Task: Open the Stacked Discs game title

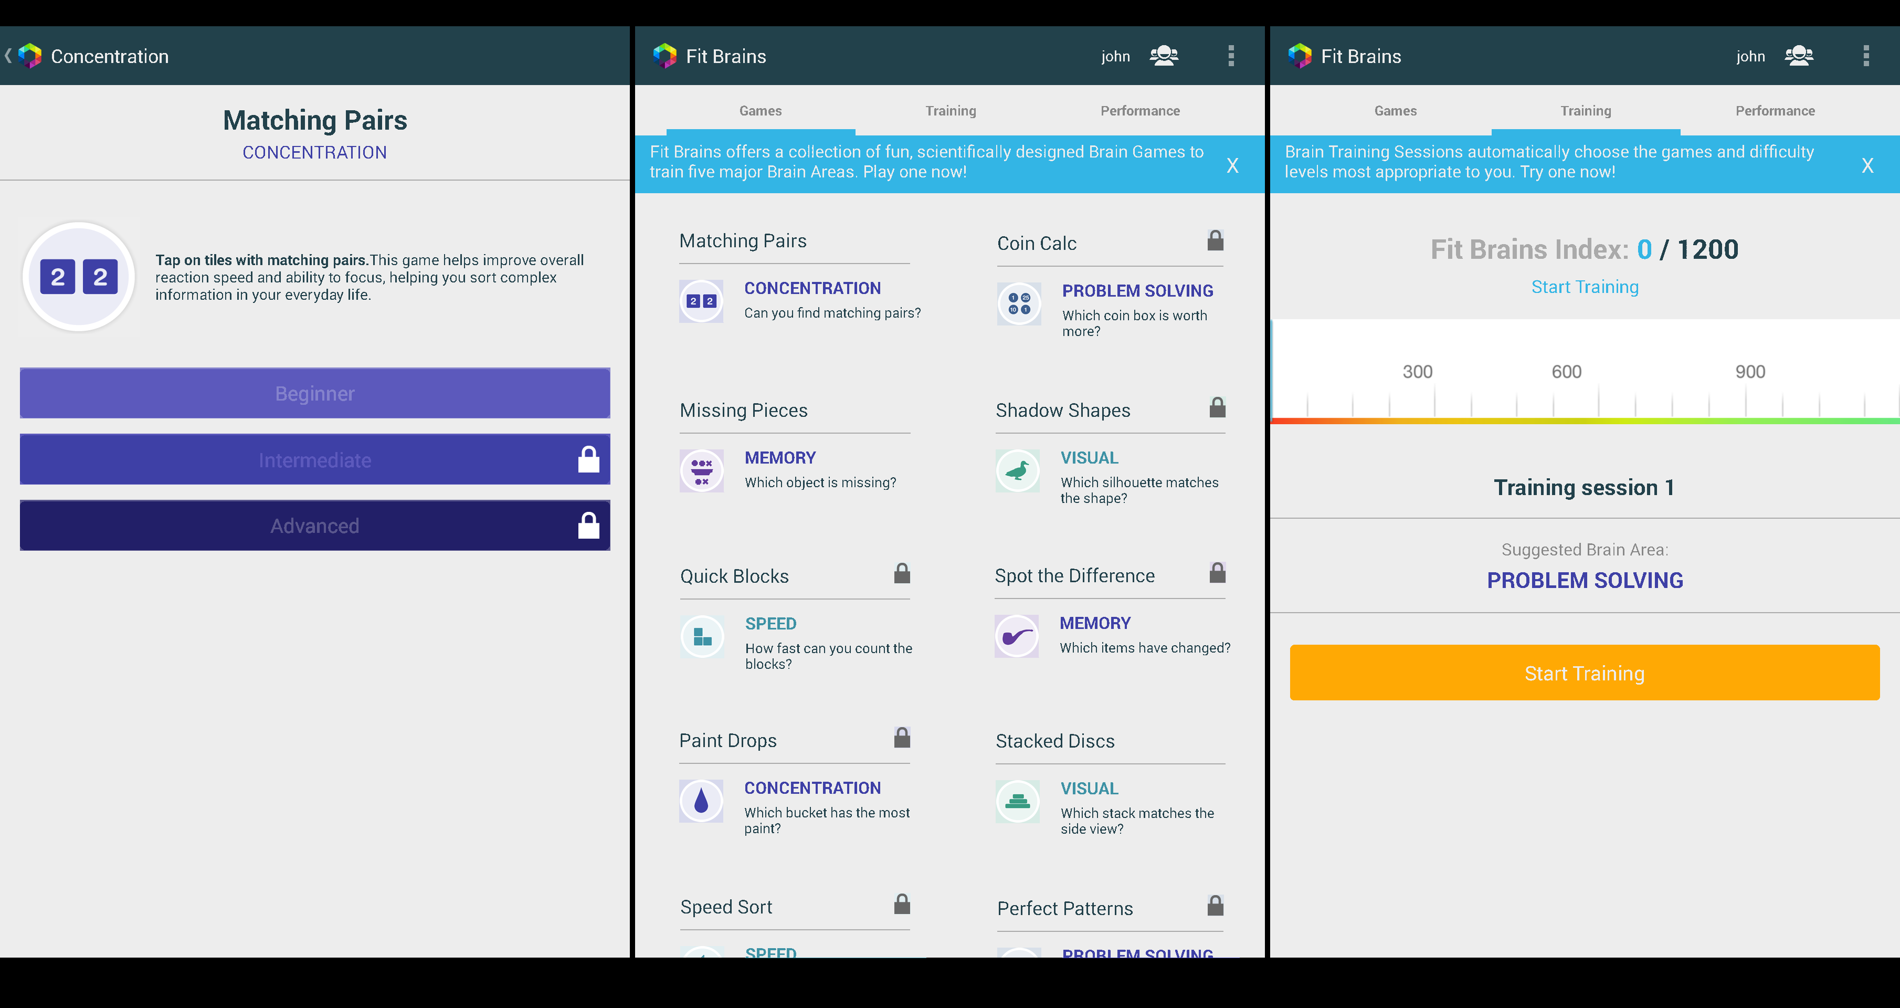Action: click(1055, 741)
